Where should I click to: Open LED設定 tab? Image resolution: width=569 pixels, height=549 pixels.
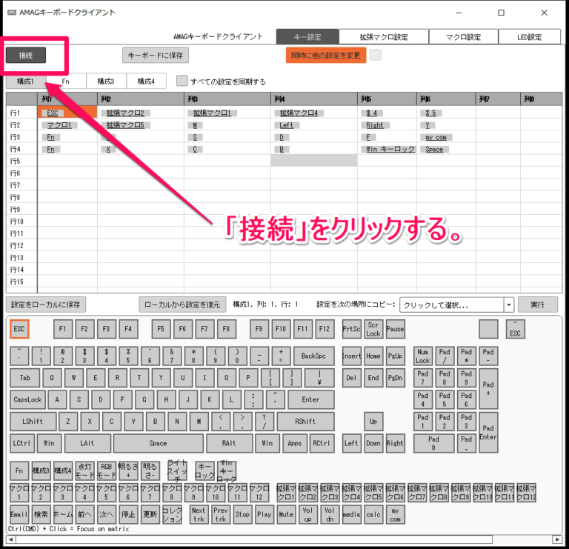click(530, 36)
